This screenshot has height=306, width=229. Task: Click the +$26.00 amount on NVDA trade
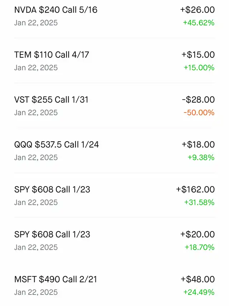pos(197,10)
